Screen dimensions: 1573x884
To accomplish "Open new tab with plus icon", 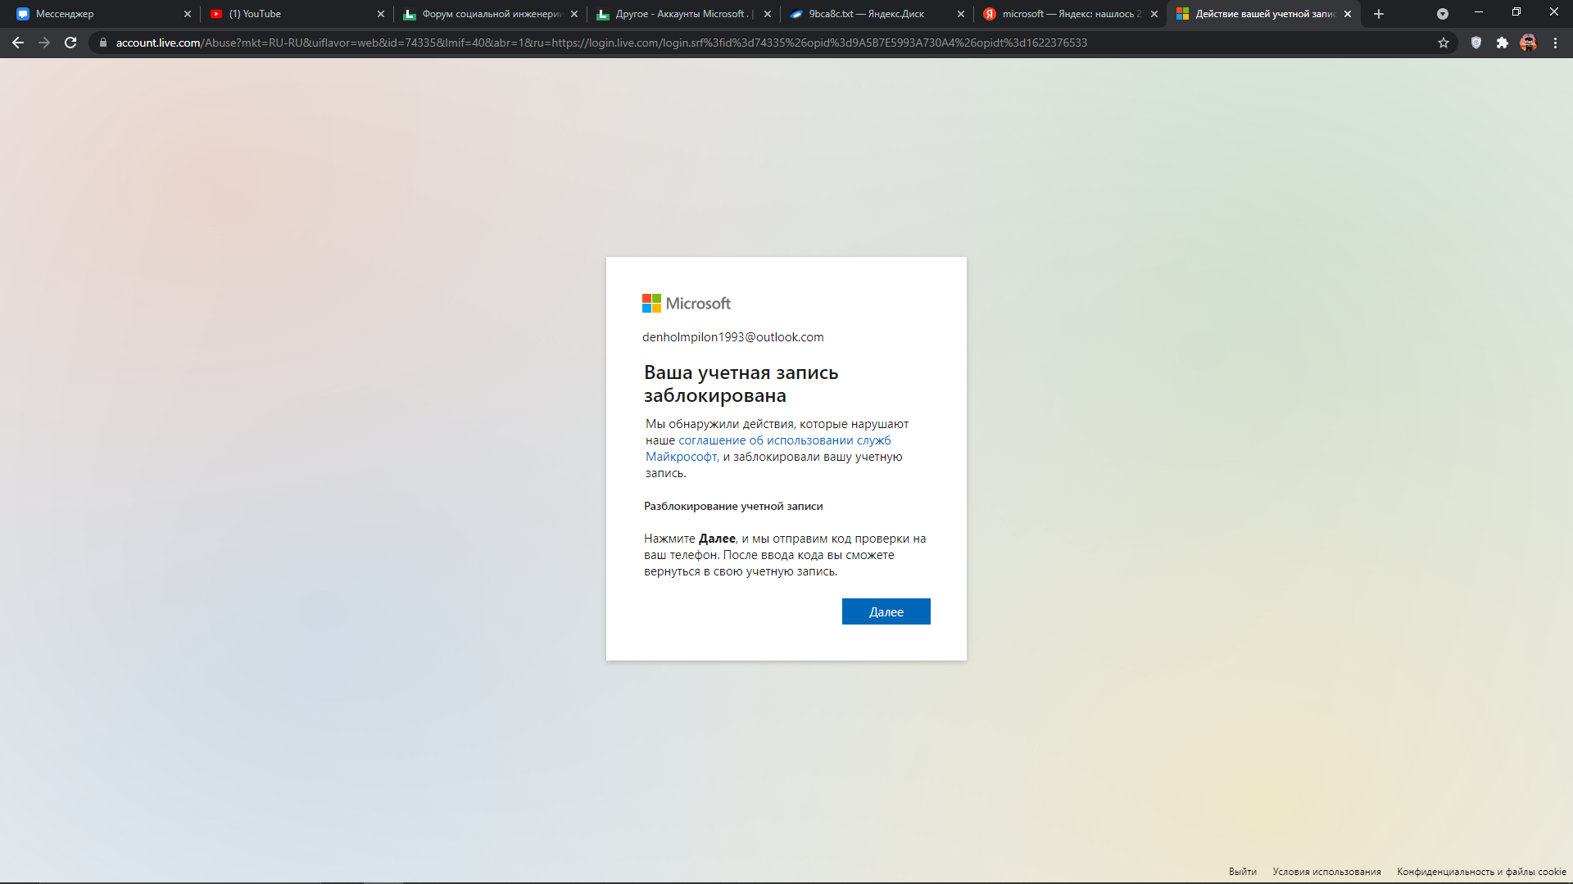I will [x=1379, y=14].
